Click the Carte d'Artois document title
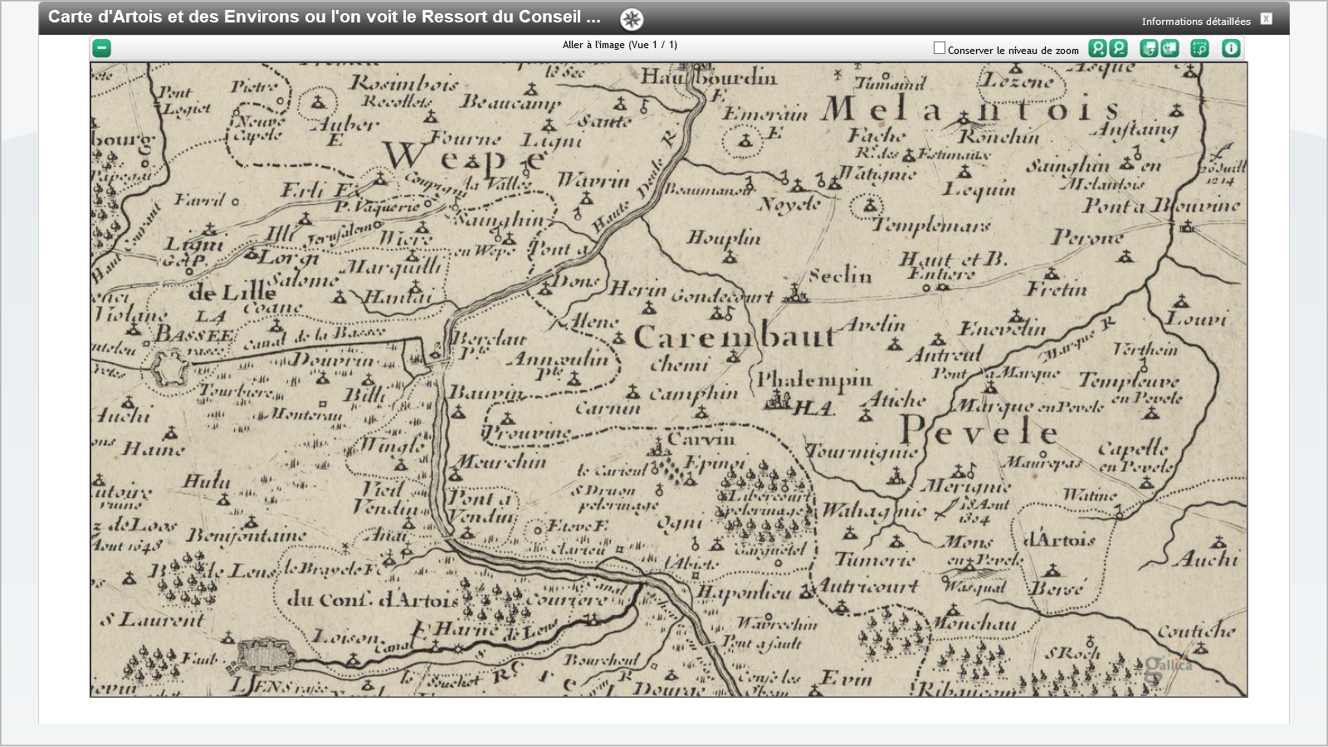The image size is (1328, 747). pyautogui.click(x=325, y=17)
